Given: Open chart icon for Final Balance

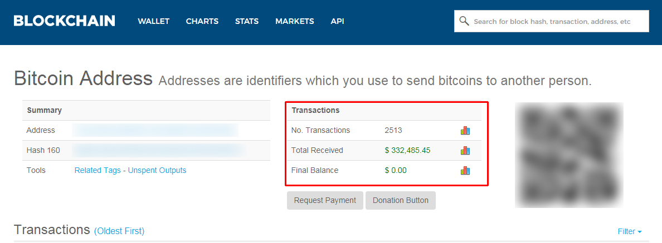Looking at the screenshot, I should click(x=465, y=171).
